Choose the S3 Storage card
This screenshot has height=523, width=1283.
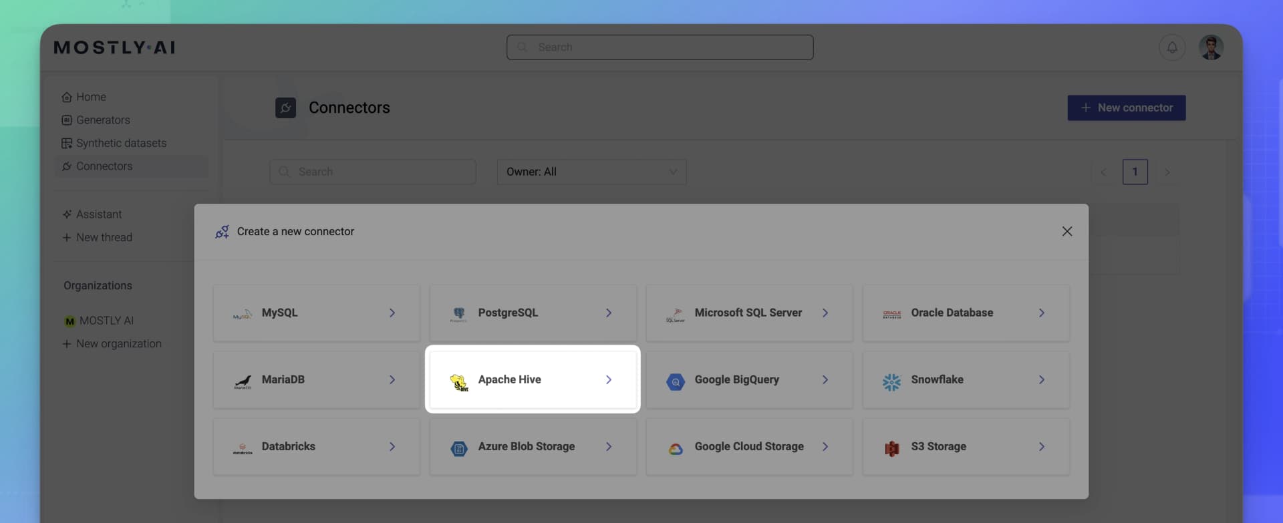coord(966,447)
